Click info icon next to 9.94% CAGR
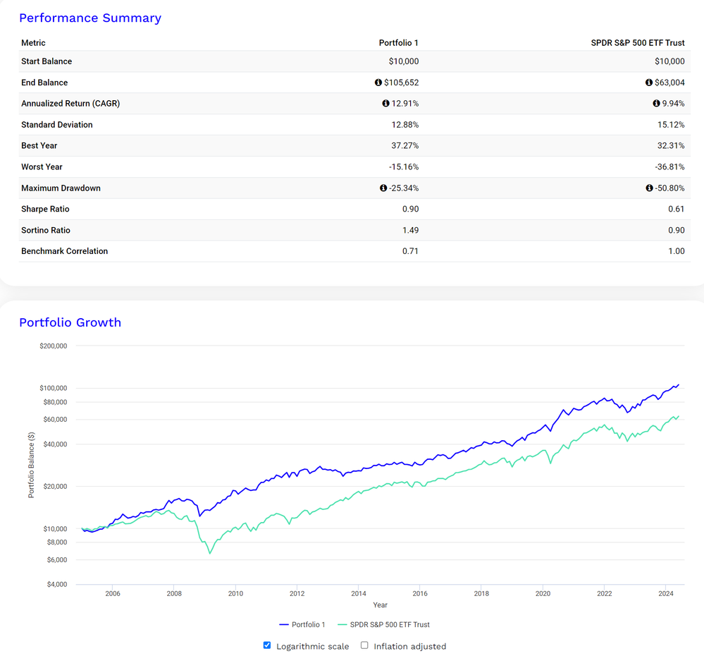704x656 pixels. coord(656,104)
